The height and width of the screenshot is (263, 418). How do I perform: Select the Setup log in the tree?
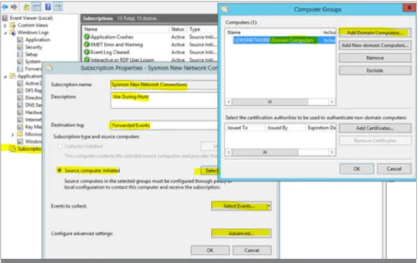tap(31, 54)
